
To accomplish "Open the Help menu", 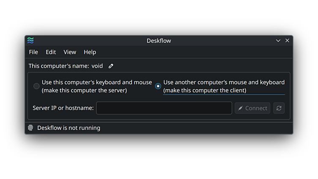I will (90, 52).
